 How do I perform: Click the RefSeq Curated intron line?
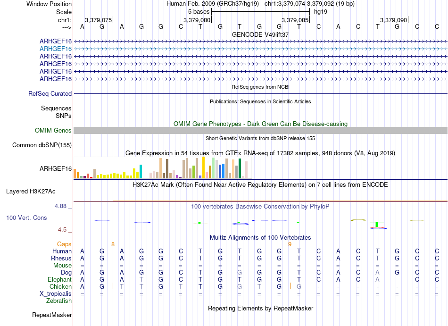tap(261, 94)
